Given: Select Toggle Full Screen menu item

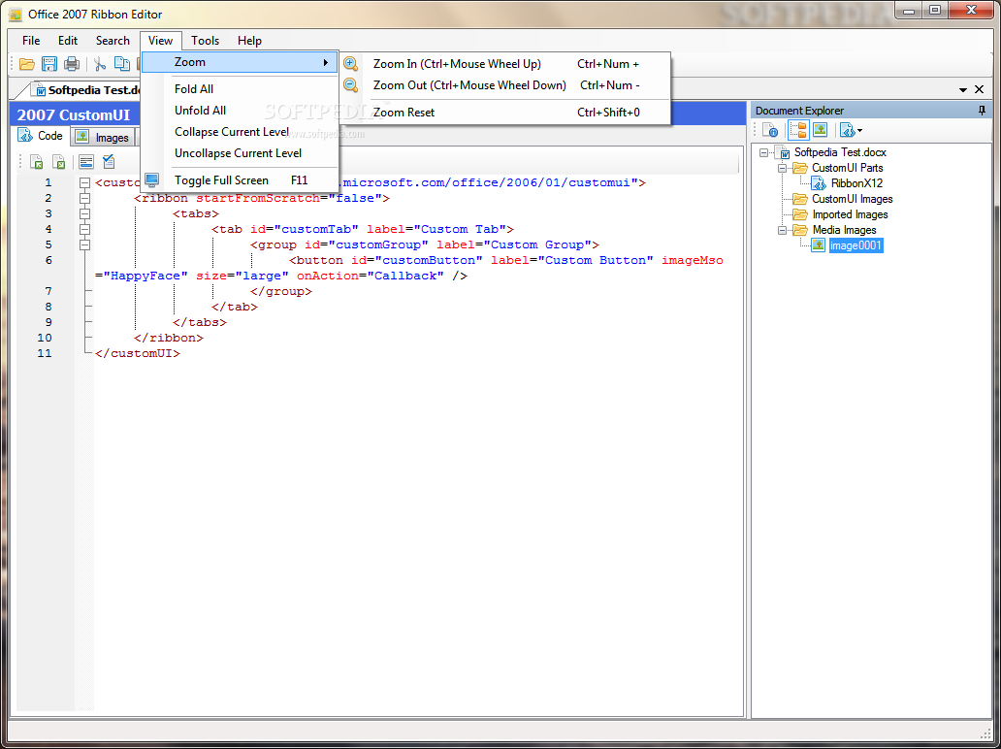Looking at the screenshot, I should [240, 180].
